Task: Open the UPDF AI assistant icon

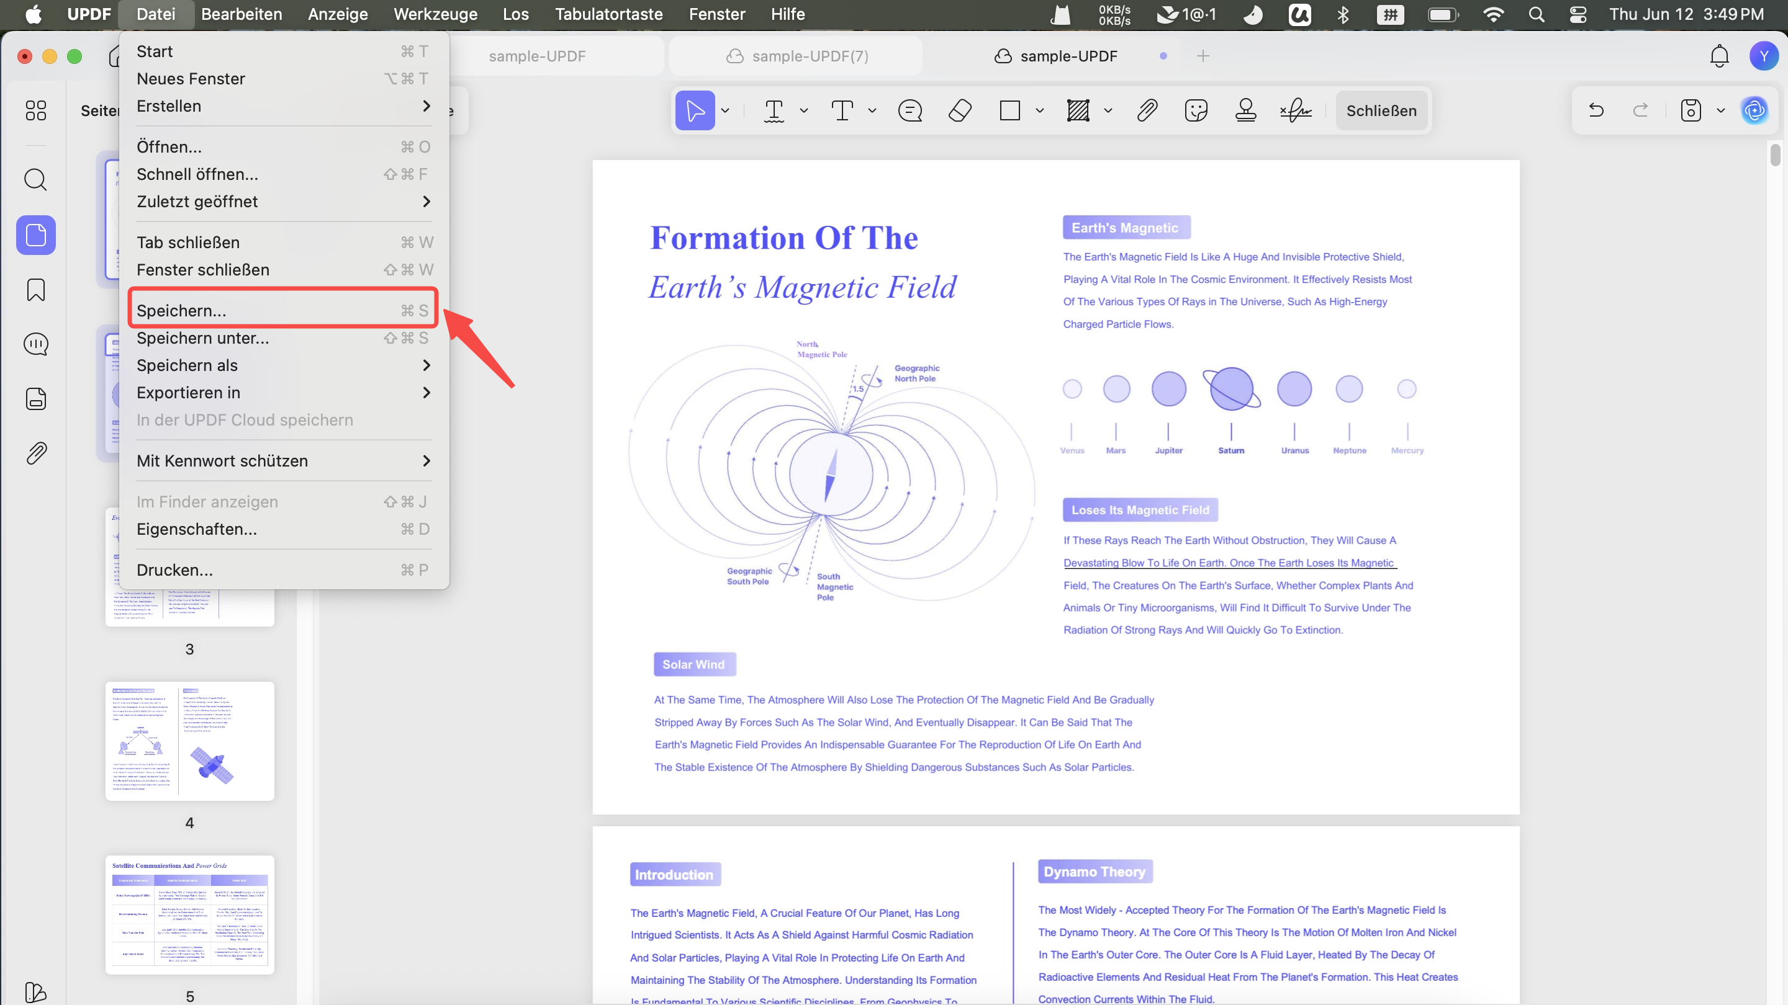Action: pos(1754,110)
